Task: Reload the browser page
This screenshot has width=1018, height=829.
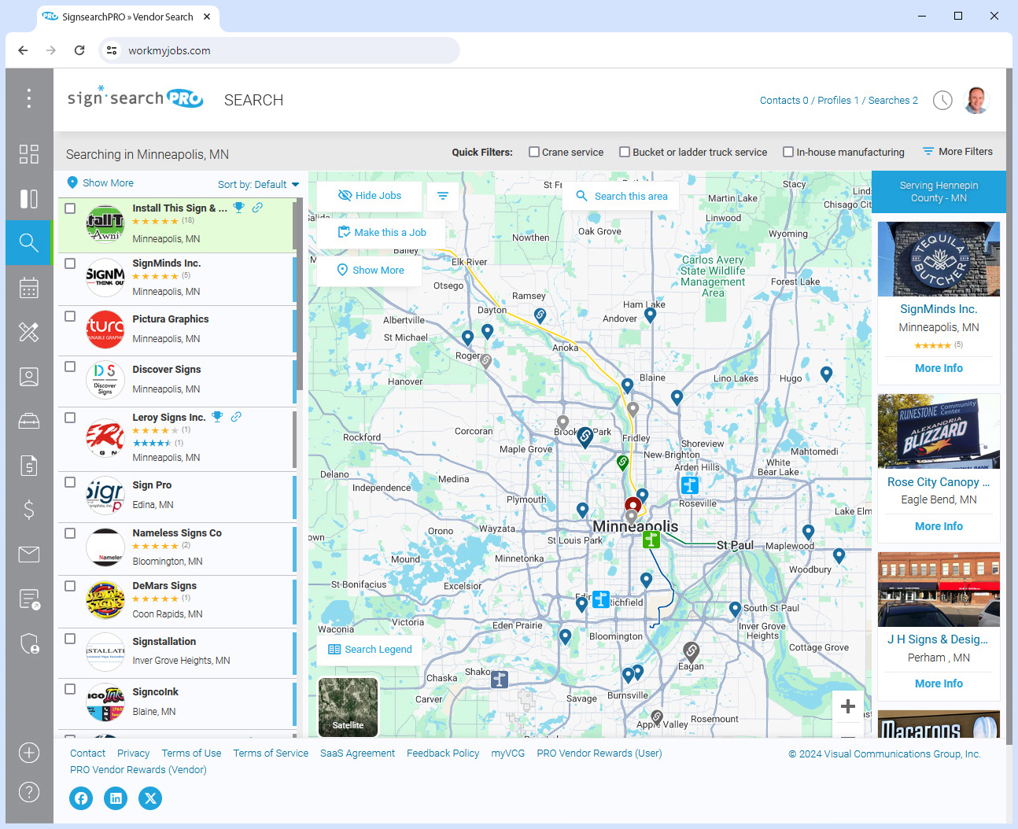Action: (x=79, y=50)
